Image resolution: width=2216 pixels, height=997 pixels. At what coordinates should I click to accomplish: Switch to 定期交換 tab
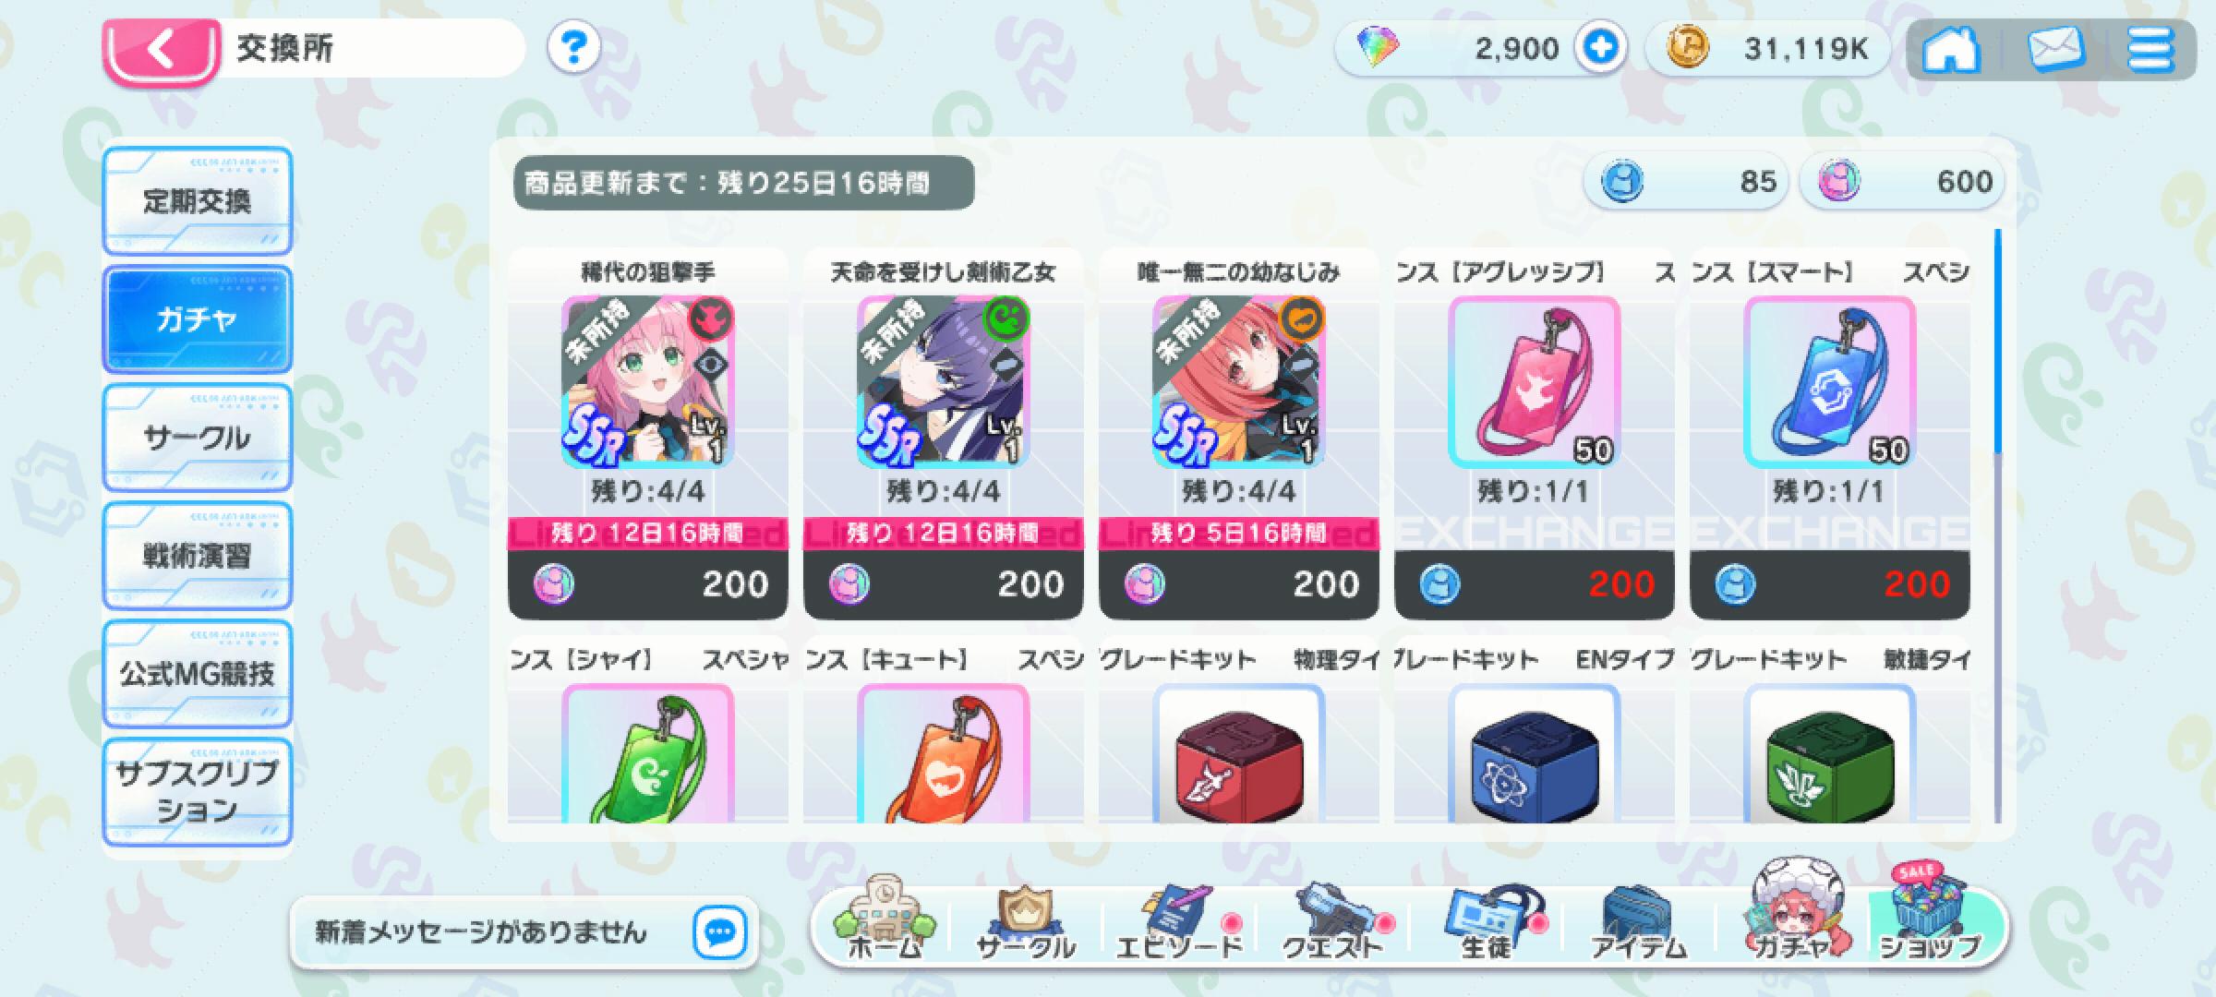pyautogui.click(x=197, y=201)
